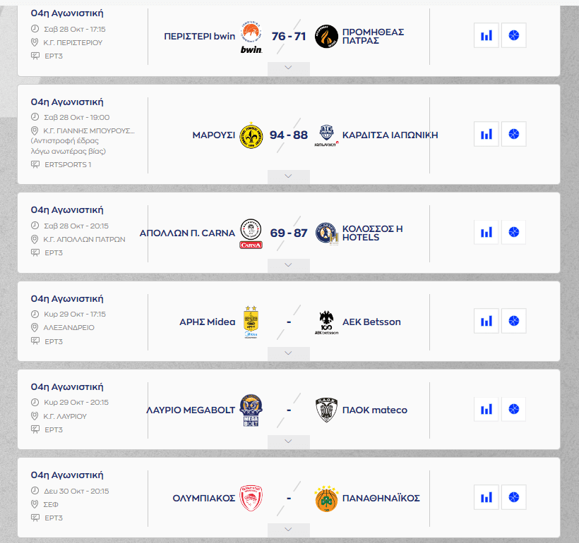Viewport: 579px width, 543px height.
Task: Open the ΟΛΥΜΠΙΑΚΟΣ team name link
Action: coord(203,498)
